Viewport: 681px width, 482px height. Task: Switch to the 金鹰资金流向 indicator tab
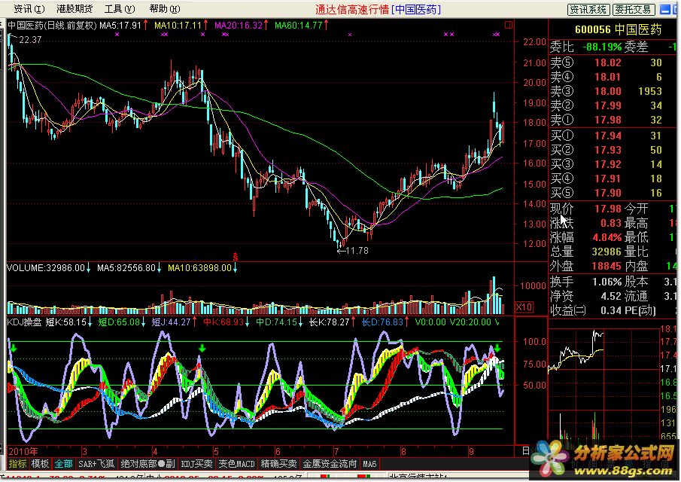330,464
